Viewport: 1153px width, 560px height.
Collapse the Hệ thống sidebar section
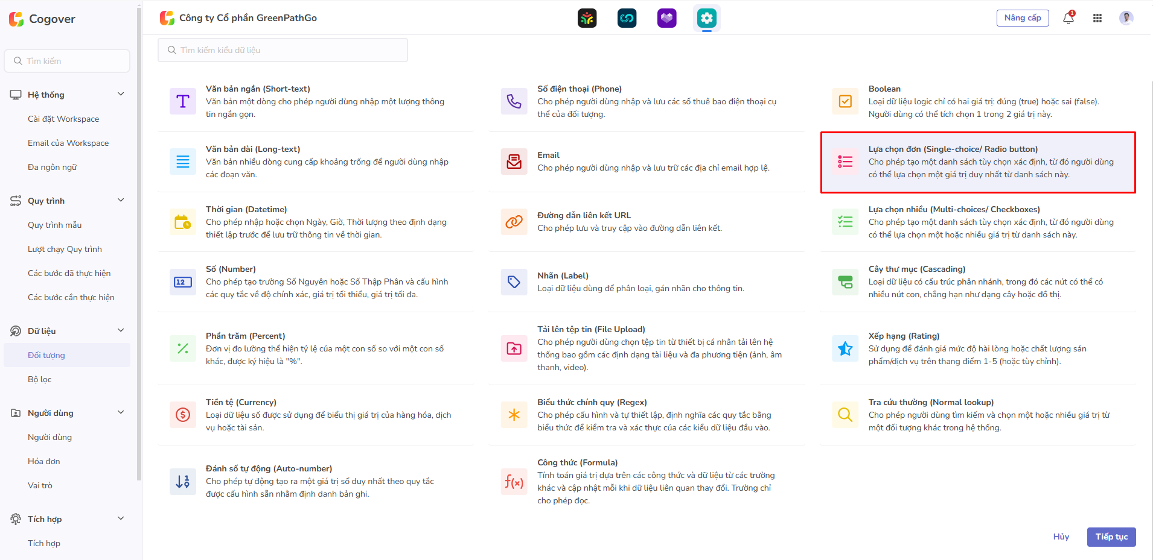pos(121,94)
